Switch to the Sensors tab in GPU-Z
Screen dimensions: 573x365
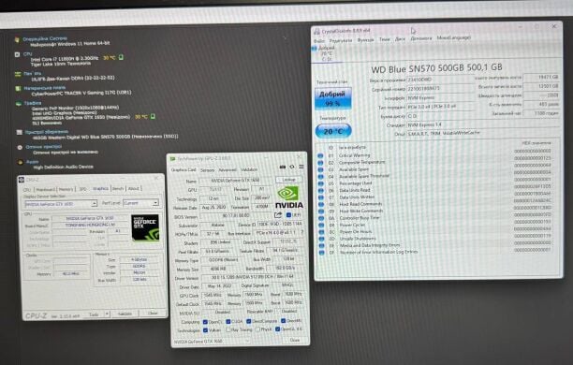pyautogui.click(x=207, y=170)
